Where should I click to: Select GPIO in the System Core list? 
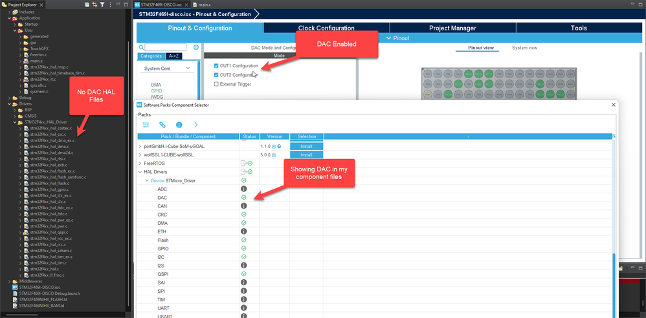coord(156,90)
